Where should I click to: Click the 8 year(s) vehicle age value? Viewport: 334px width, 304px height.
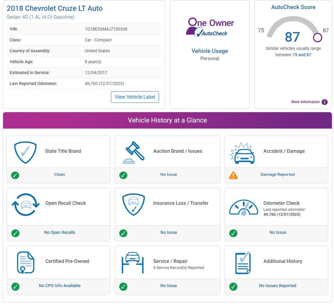[93, 62]
